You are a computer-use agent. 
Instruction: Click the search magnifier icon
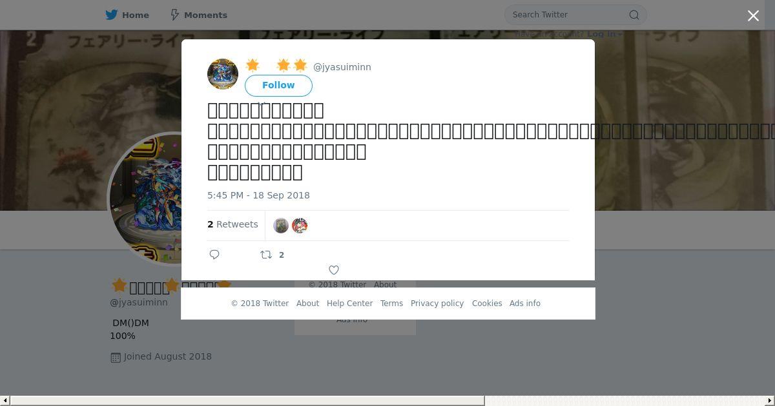click(634, 15)
